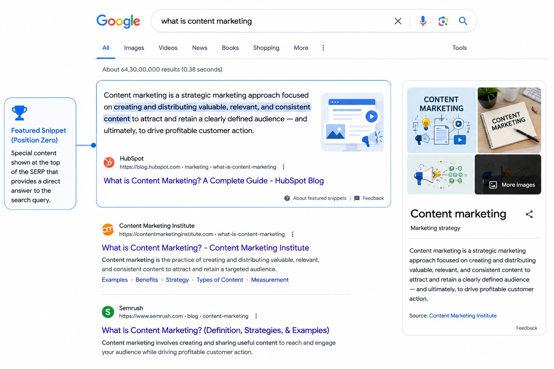Start voice search with the microphone icon
This screenshot has width=554, height=369.
point(423,21)
